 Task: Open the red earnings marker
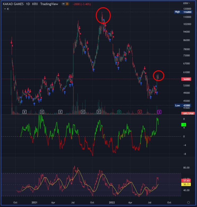(140, 112)
